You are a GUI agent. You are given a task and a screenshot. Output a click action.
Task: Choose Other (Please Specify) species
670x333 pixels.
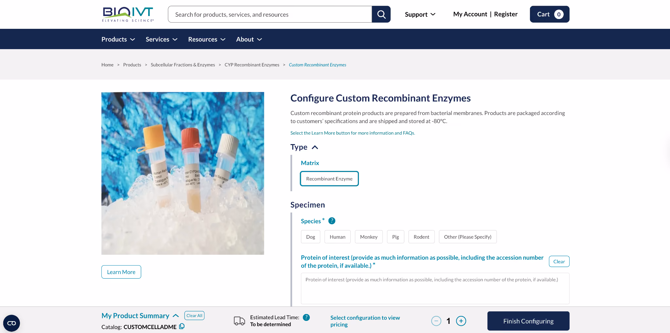pos(467,237)
